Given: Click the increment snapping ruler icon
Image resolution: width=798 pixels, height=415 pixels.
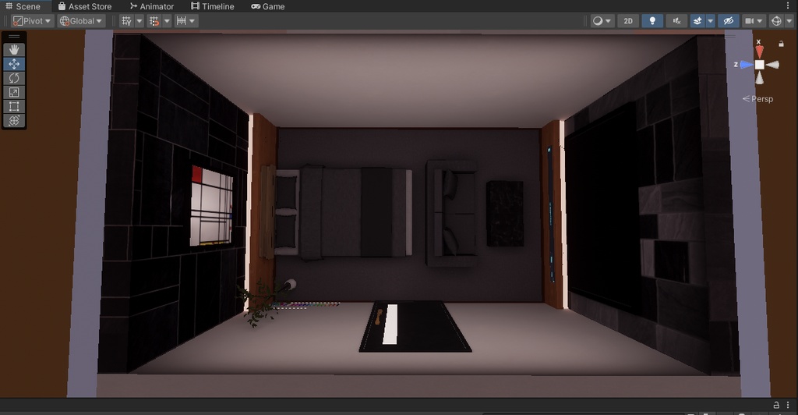Looking at the screenshot, I should tap(181, 21).
